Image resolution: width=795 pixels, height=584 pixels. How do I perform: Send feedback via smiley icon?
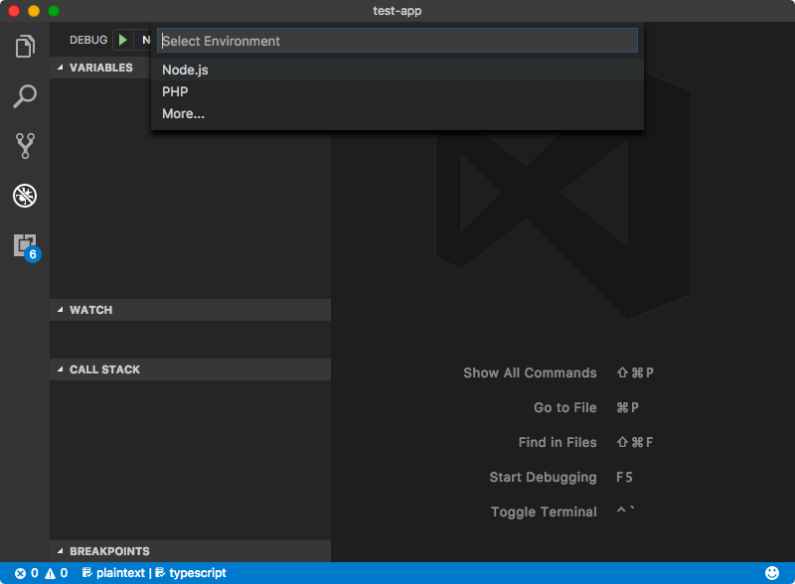pos(772,573)
